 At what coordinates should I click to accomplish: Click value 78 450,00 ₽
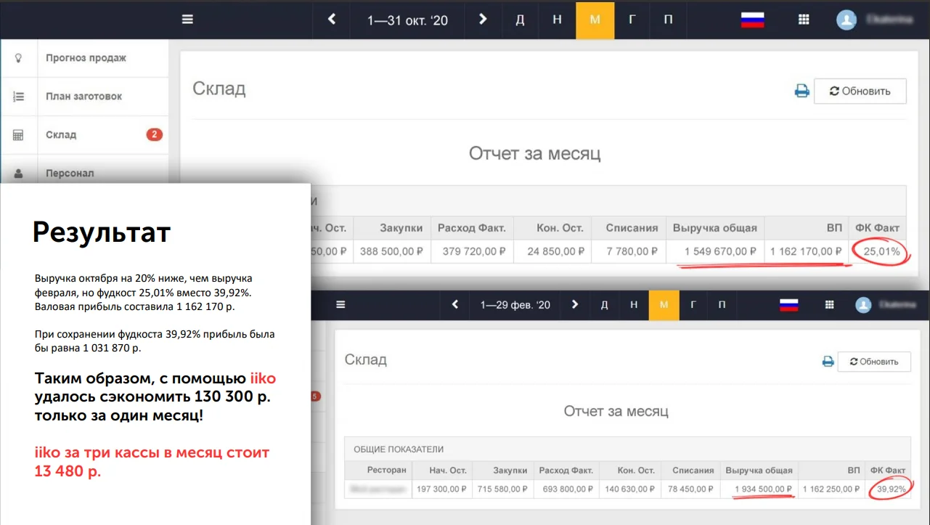pyautogui.click(x=691, y=489)
